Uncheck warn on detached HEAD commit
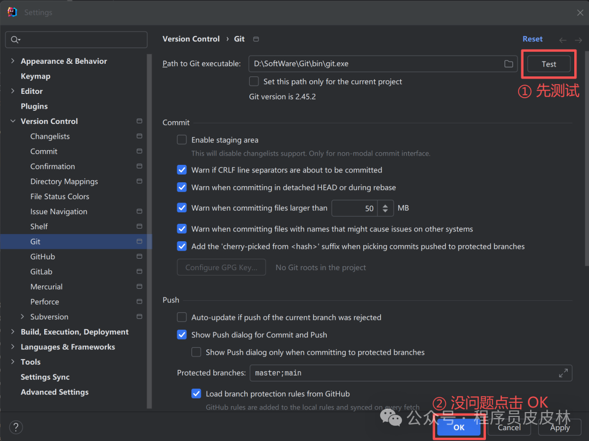The width and height of the screenshot is (589, 441). click(182, 187)
